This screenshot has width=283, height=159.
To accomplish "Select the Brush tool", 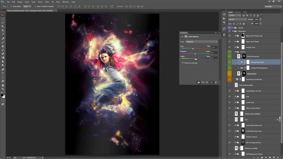I will [3, 42].
